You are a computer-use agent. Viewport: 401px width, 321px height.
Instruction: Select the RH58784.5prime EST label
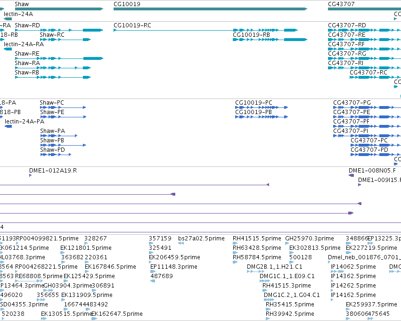click(x=257, y=257)
